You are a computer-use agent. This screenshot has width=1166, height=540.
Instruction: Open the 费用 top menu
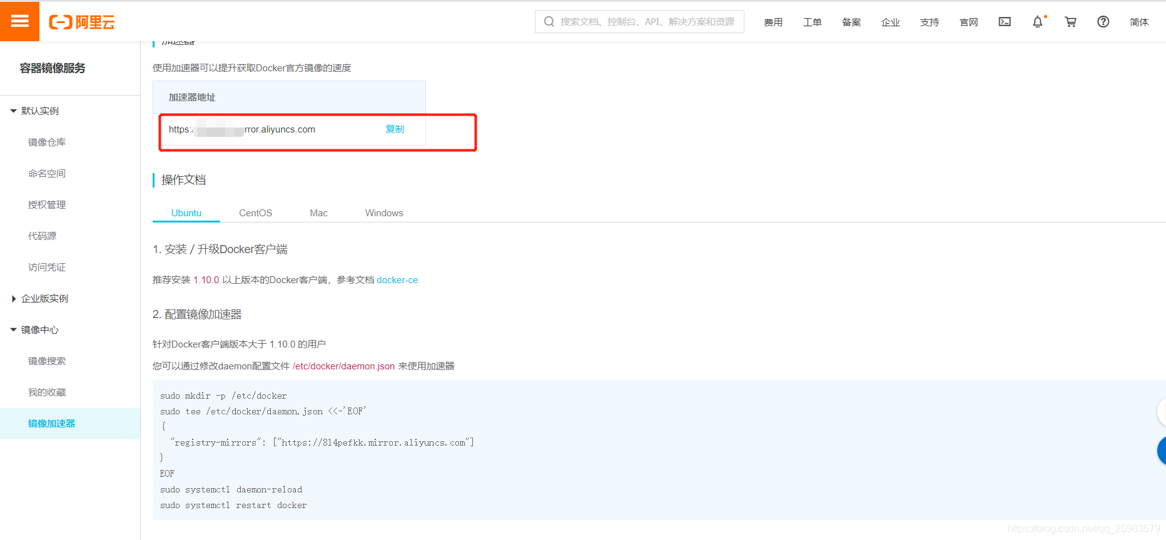(773, 22)
